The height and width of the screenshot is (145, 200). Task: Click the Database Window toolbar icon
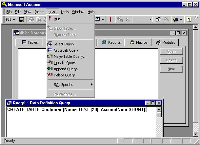click(176, 20)
